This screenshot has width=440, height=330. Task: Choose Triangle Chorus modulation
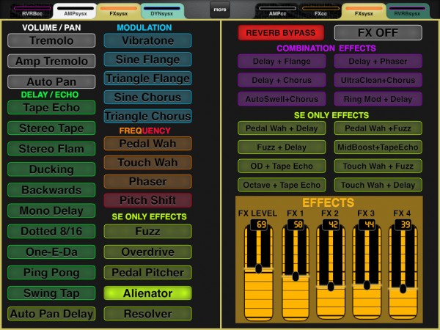[148, 116]
